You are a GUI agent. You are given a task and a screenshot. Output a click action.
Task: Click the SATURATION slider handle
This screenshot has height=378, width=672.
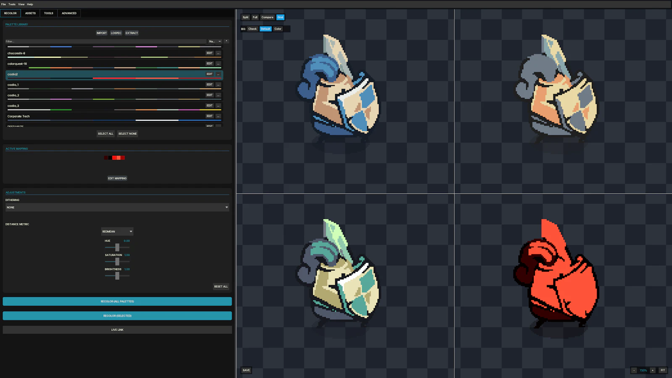pos(117,262)
